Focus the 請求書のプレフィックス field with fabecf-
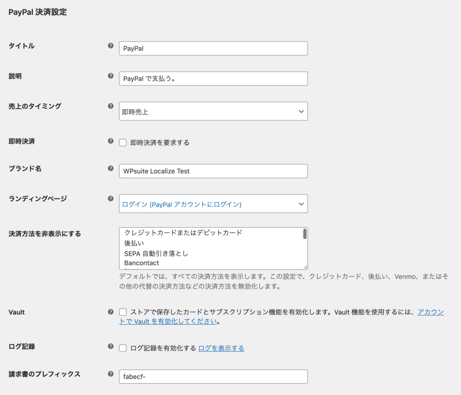The image size is (461, 395). click(213, 377)
